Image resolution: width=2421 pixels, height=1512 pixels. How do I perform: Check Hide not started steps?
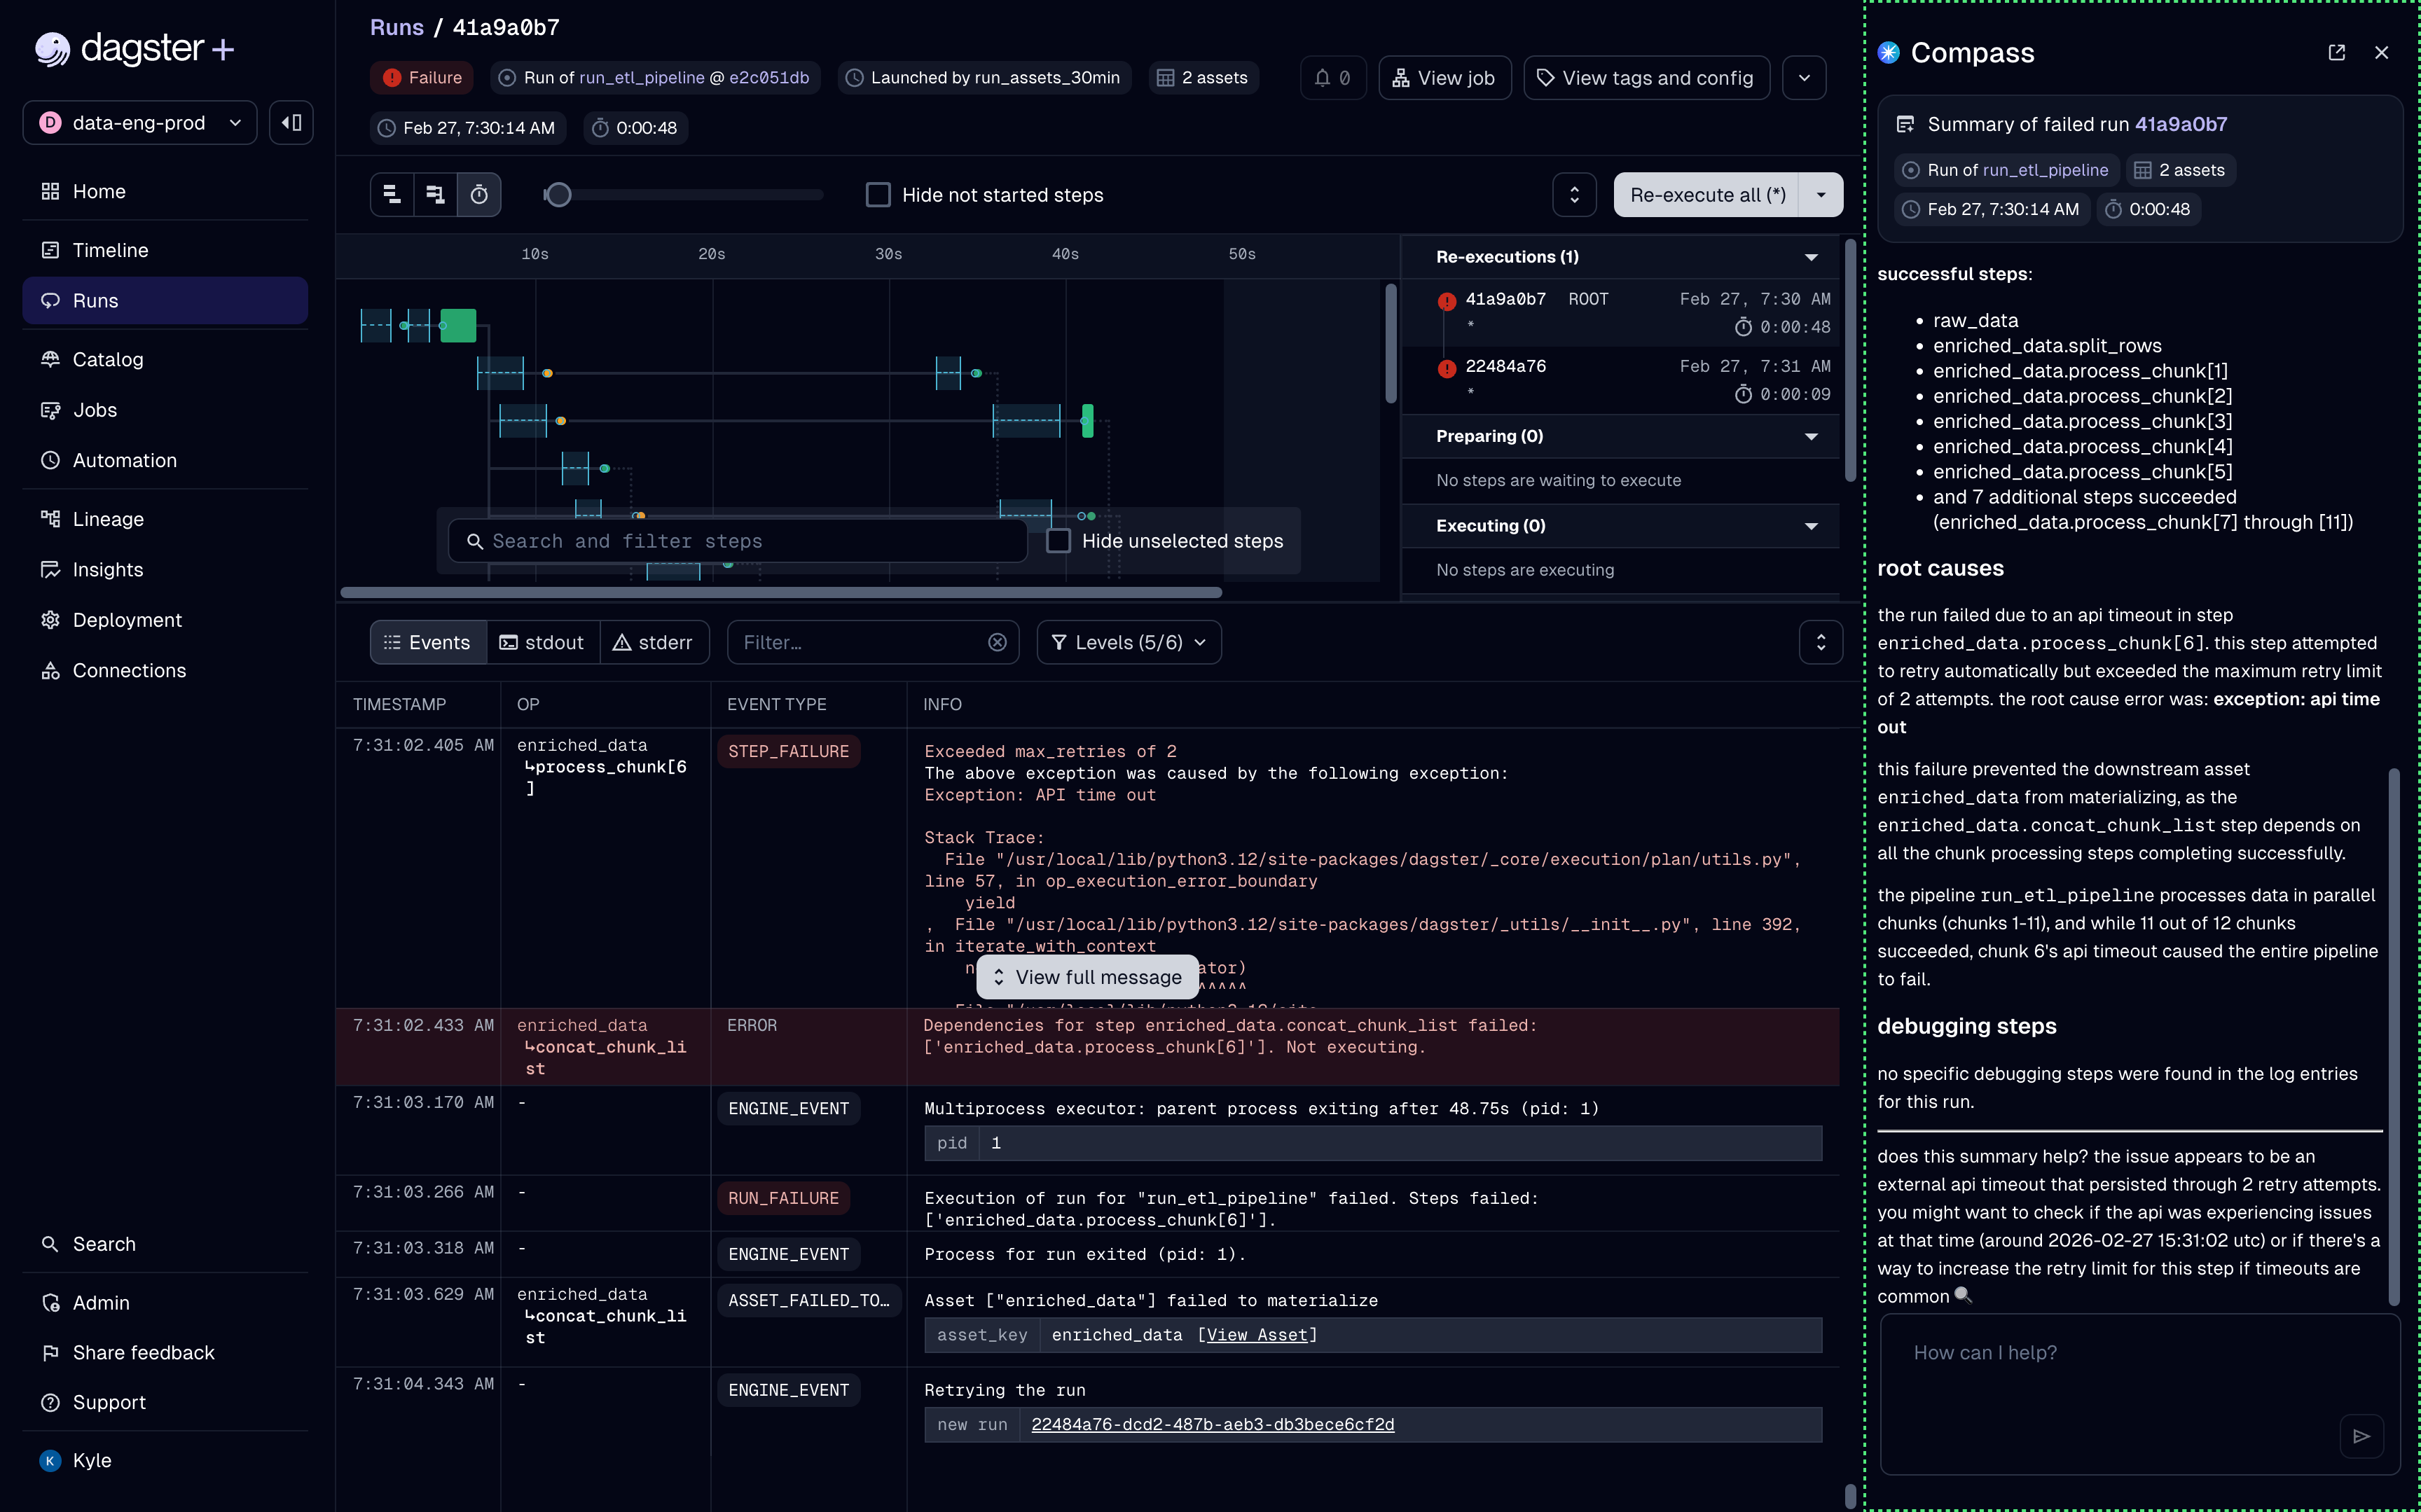coord(878,195)
